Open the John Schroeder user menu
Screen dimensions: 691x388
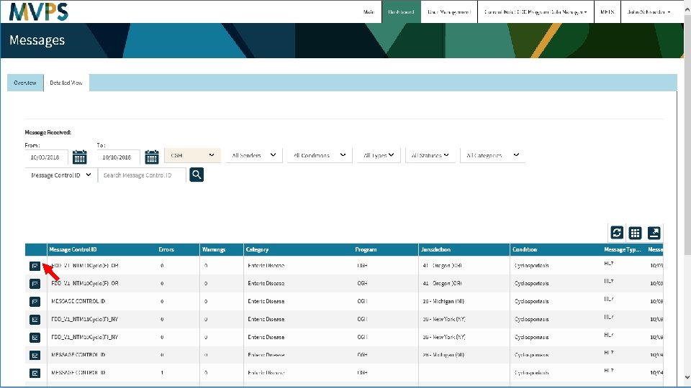[649, 12]
